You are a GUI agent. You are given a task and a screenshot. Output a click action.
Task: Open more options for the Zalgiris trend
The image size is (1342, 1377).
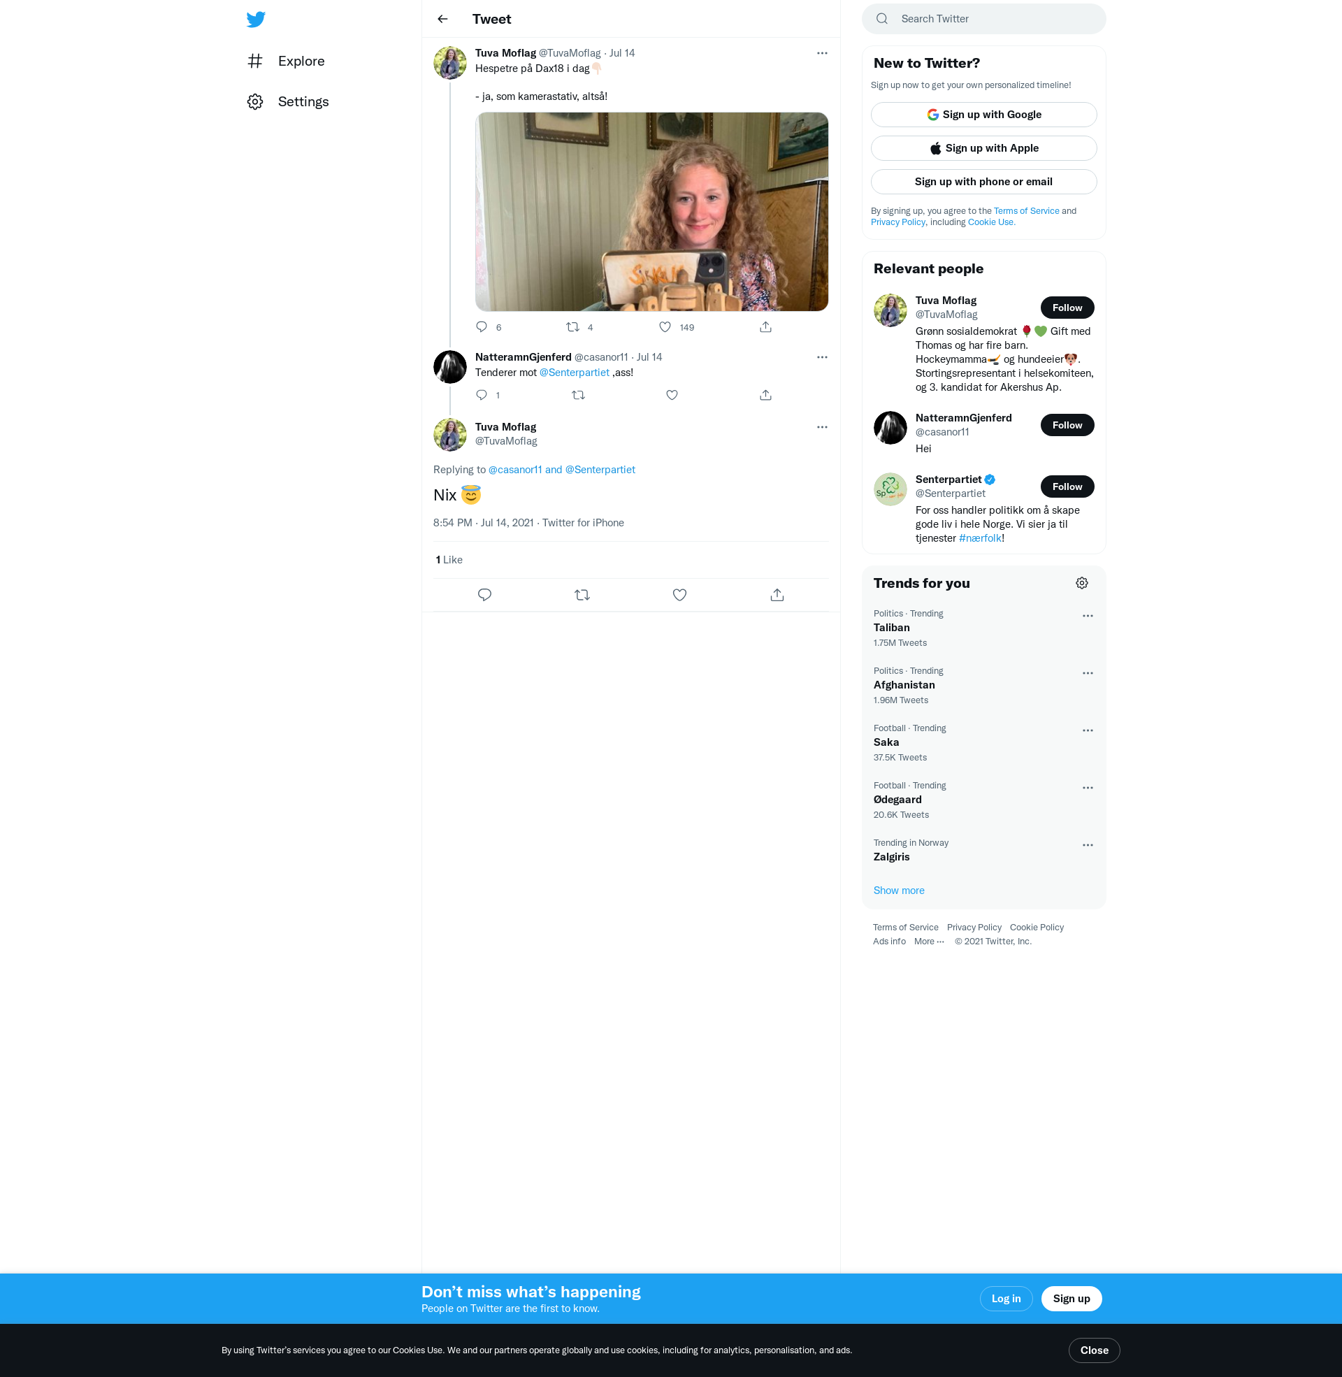coord(1088,845)
